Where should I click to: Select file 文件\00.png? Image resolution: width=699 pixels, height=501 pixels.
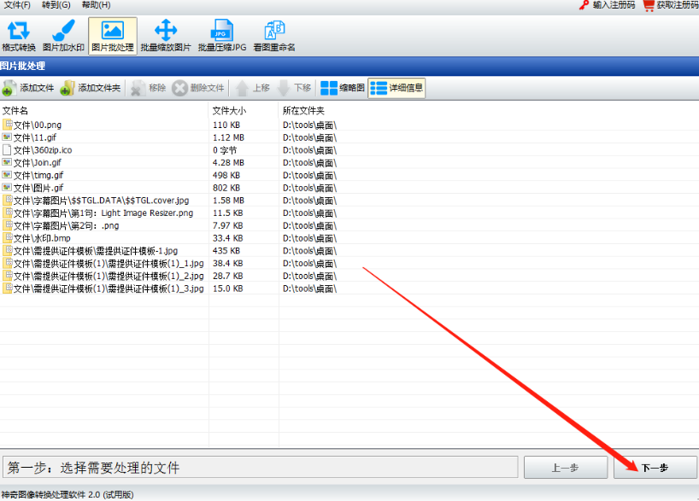[38, 125]
